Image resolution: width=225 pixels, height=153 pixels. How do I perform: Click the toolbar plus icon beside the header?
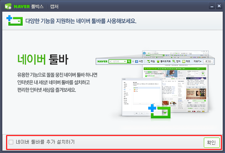pyautogui.click(x=14, y=20)
